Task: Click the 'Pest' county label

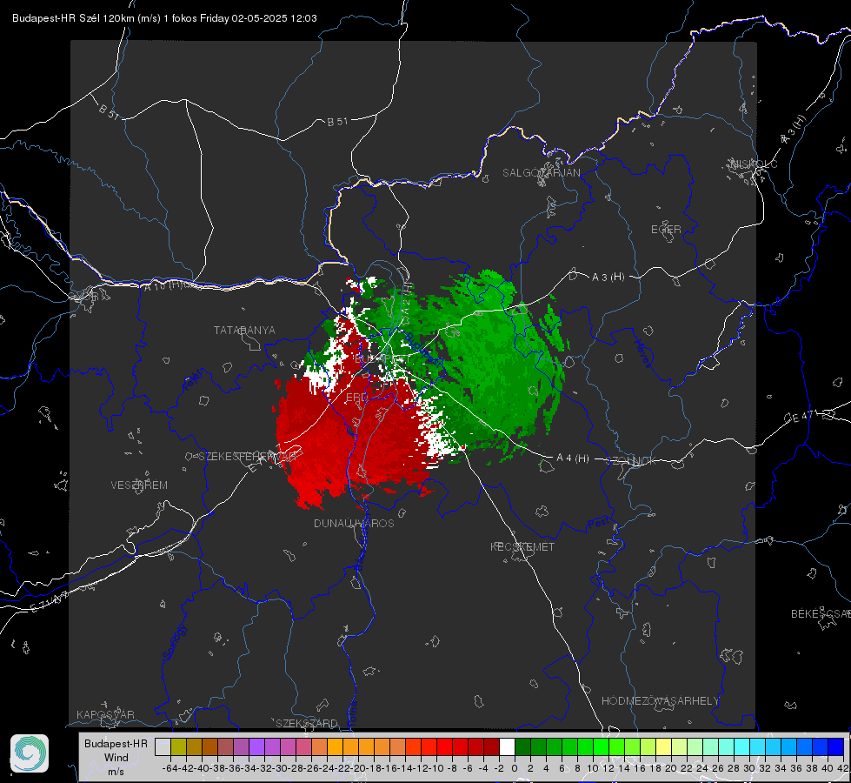Action: (x=599, y=524)
